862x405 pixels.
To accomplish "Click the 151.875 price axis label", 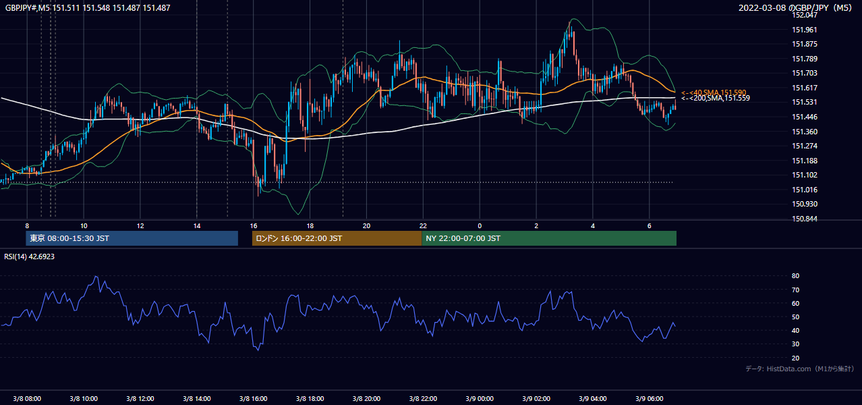I will 805,45.
